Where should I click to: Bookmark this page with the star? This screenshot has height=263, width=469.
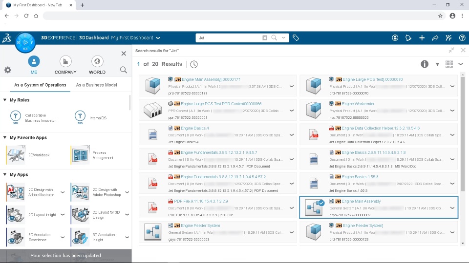pos(440,16)
